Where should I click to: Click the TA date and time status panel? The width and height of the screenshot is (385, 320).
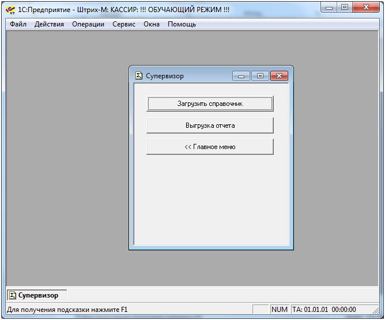(324, 310)
